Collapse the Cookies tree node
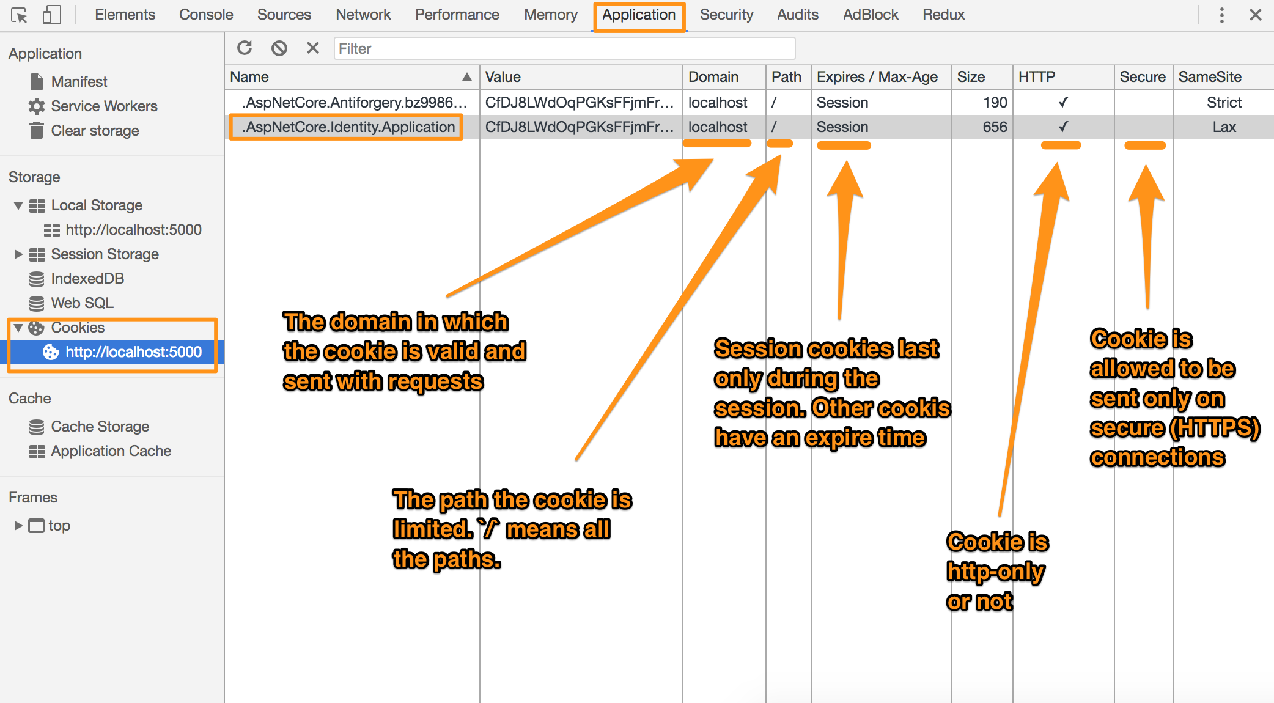This screenshot has width=1274, height=703. click(18, 328)
